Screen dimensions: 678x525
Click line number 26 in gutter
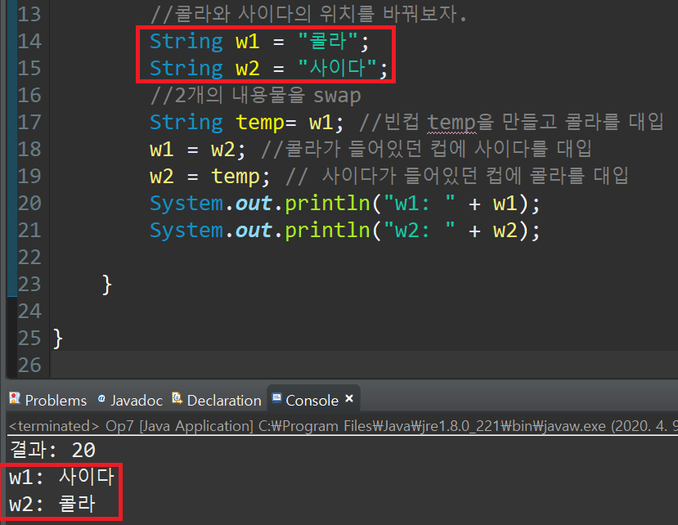click(29, 366)
